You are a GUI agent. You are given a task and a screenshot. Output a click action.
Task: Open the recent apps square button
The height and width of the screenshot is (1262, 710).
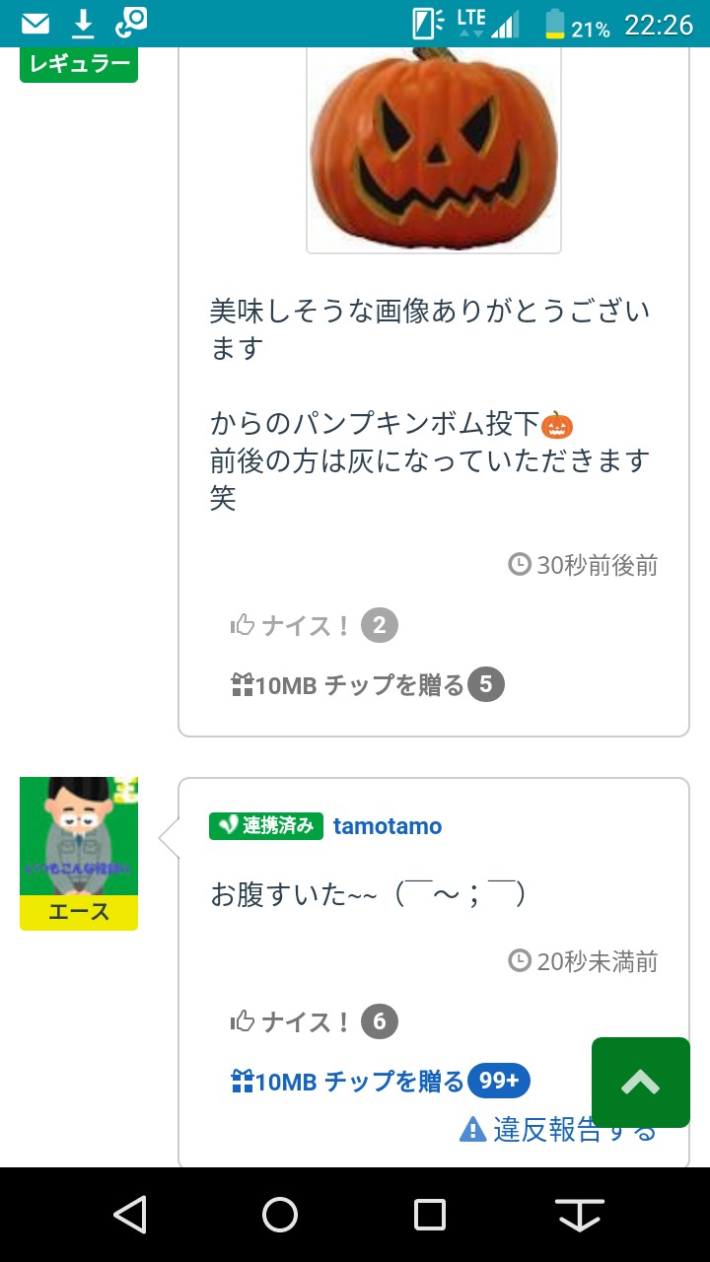pos(430,1215)
